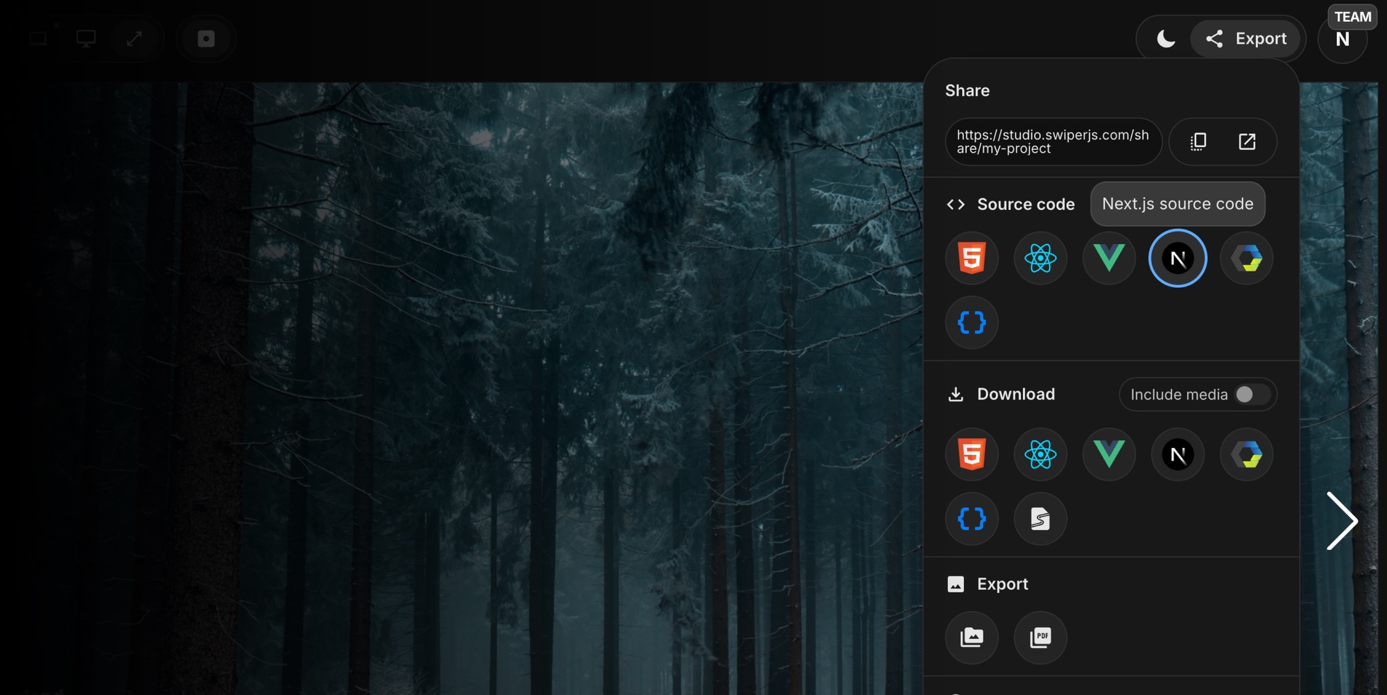Toggle record mode in top toolbar
The image size is (1387, 695).
point(206,39)
